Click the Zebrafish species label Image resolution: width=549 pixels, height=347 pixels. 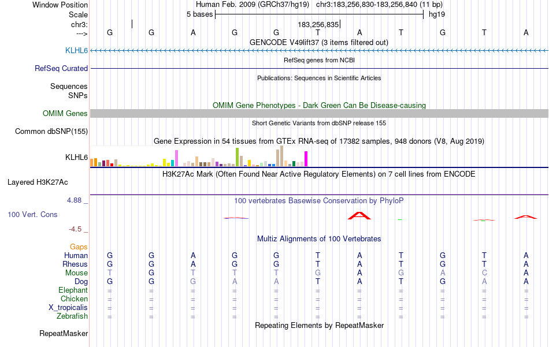pyautogui.click(x=72, y=316)
